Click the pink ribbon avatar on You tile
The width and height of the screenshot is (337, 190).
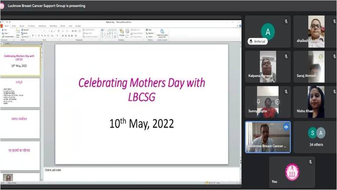tap(292, 172)
